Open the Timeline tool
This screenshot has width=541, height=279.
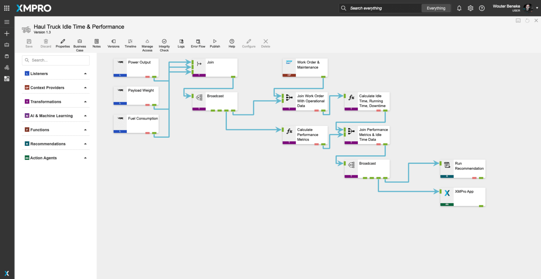(130, 41)
